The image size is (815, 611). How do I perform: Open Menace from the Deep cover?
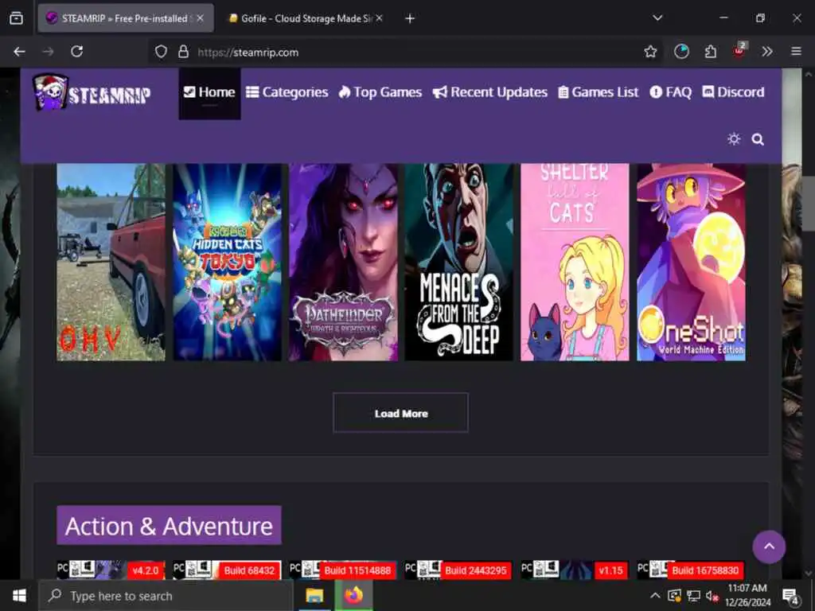[x=459, y=262]
